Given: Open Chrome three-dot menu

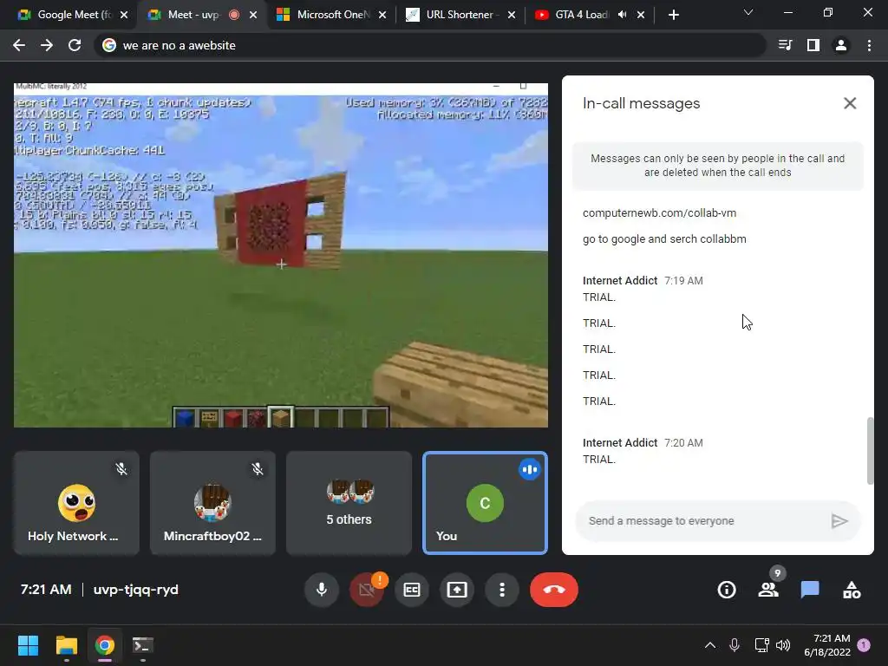Looking at the screenshot, I should tap(869, 45).
